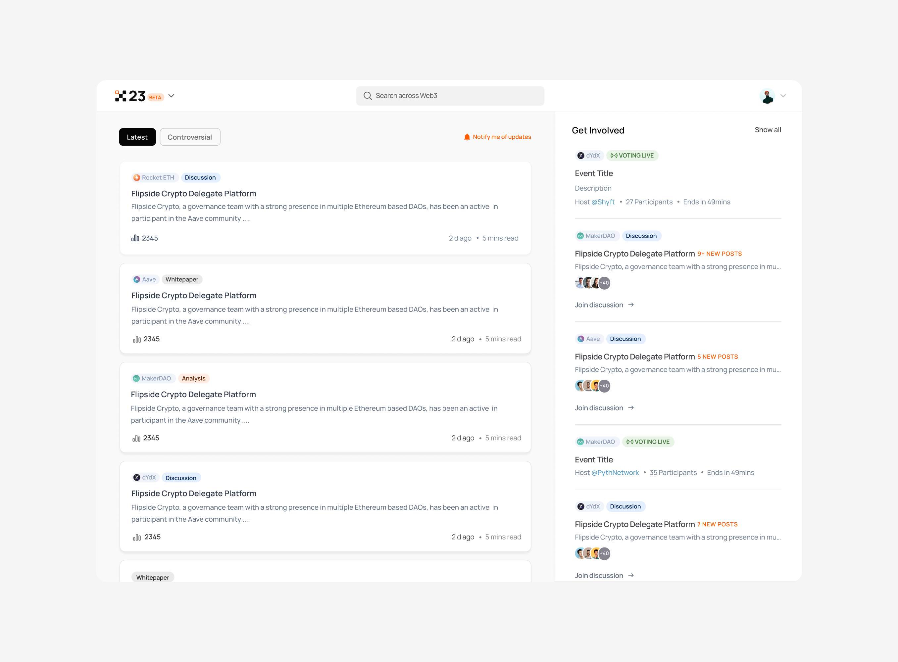Click the bell notification icon
Image resolution: width=898 pixels, height=662 pixels.
pyautogui.click(x=467, y=137)
